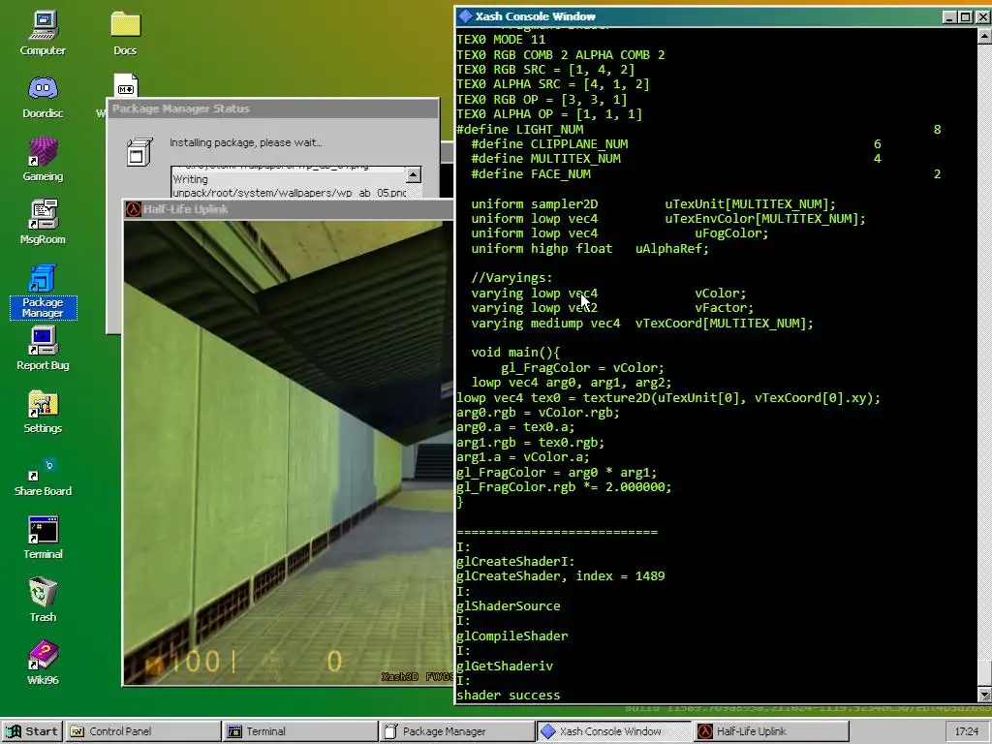Image resolution: width=992 pixels, height=744 pixels.
Task: Click 'glCreateShader, index = 1489' line
Action: coord(561,576)
